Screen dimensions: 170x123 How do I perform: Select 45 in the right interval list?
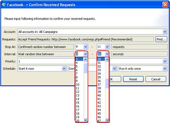(x=101, y=114)
